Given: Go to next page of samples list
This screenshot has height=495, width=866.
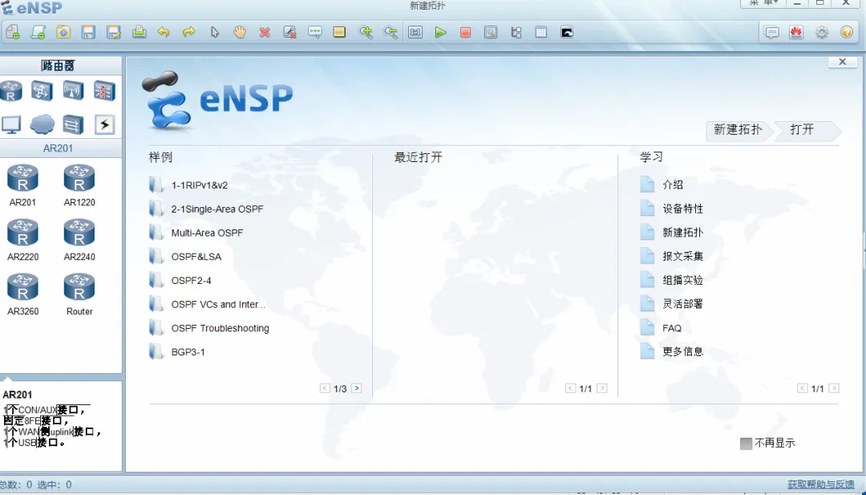Looking at the screenshot, I should coord(356,388).
